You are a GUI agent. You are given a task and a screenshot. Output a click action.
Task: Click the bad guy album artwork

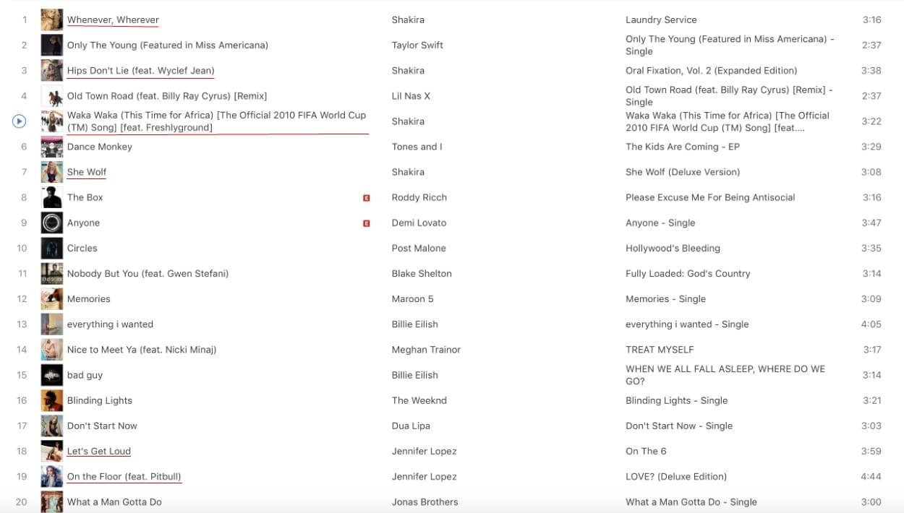tap(51, 375)
